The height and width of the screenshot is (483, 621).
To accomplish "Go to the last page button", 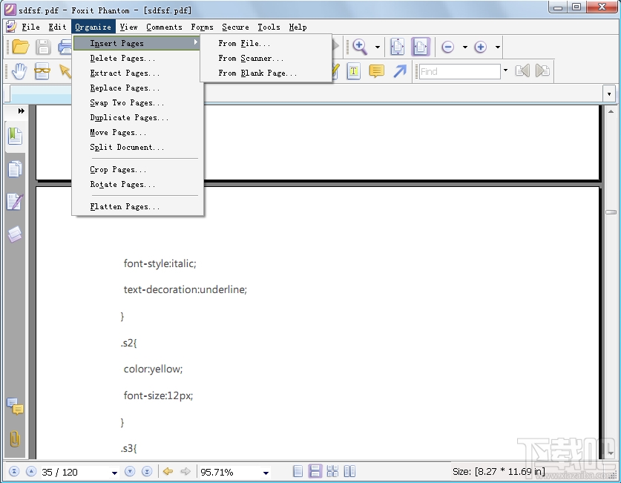I will [x=147, y=472].
